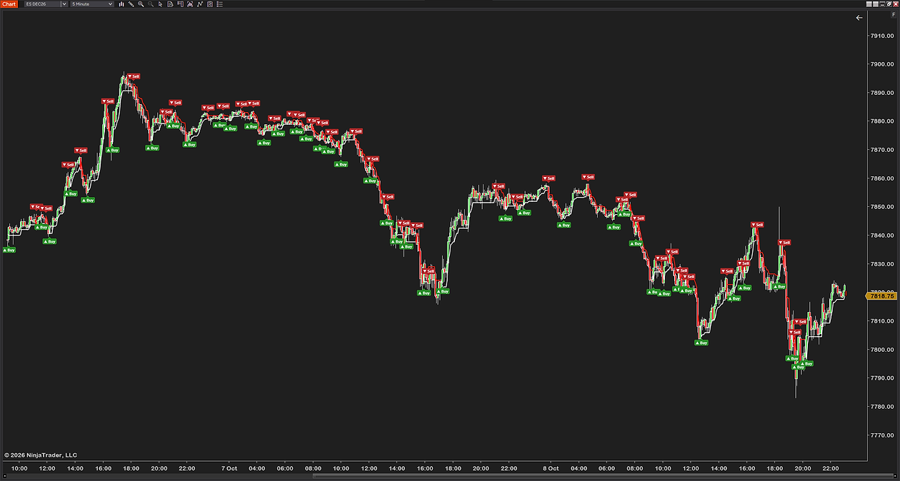This screenshot has width=900, height=481.
Task: Select the drawing tools pencil icon
Action: pos(131,4)
